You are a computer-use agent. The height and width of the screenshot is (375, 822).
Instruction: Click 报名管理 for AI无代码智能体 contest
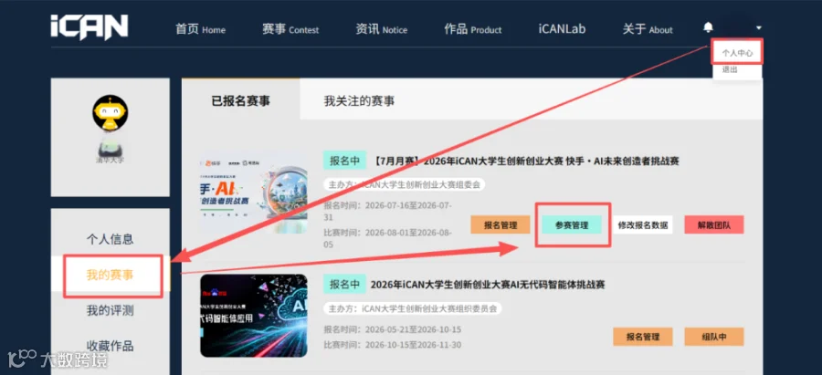click(643, 337)
